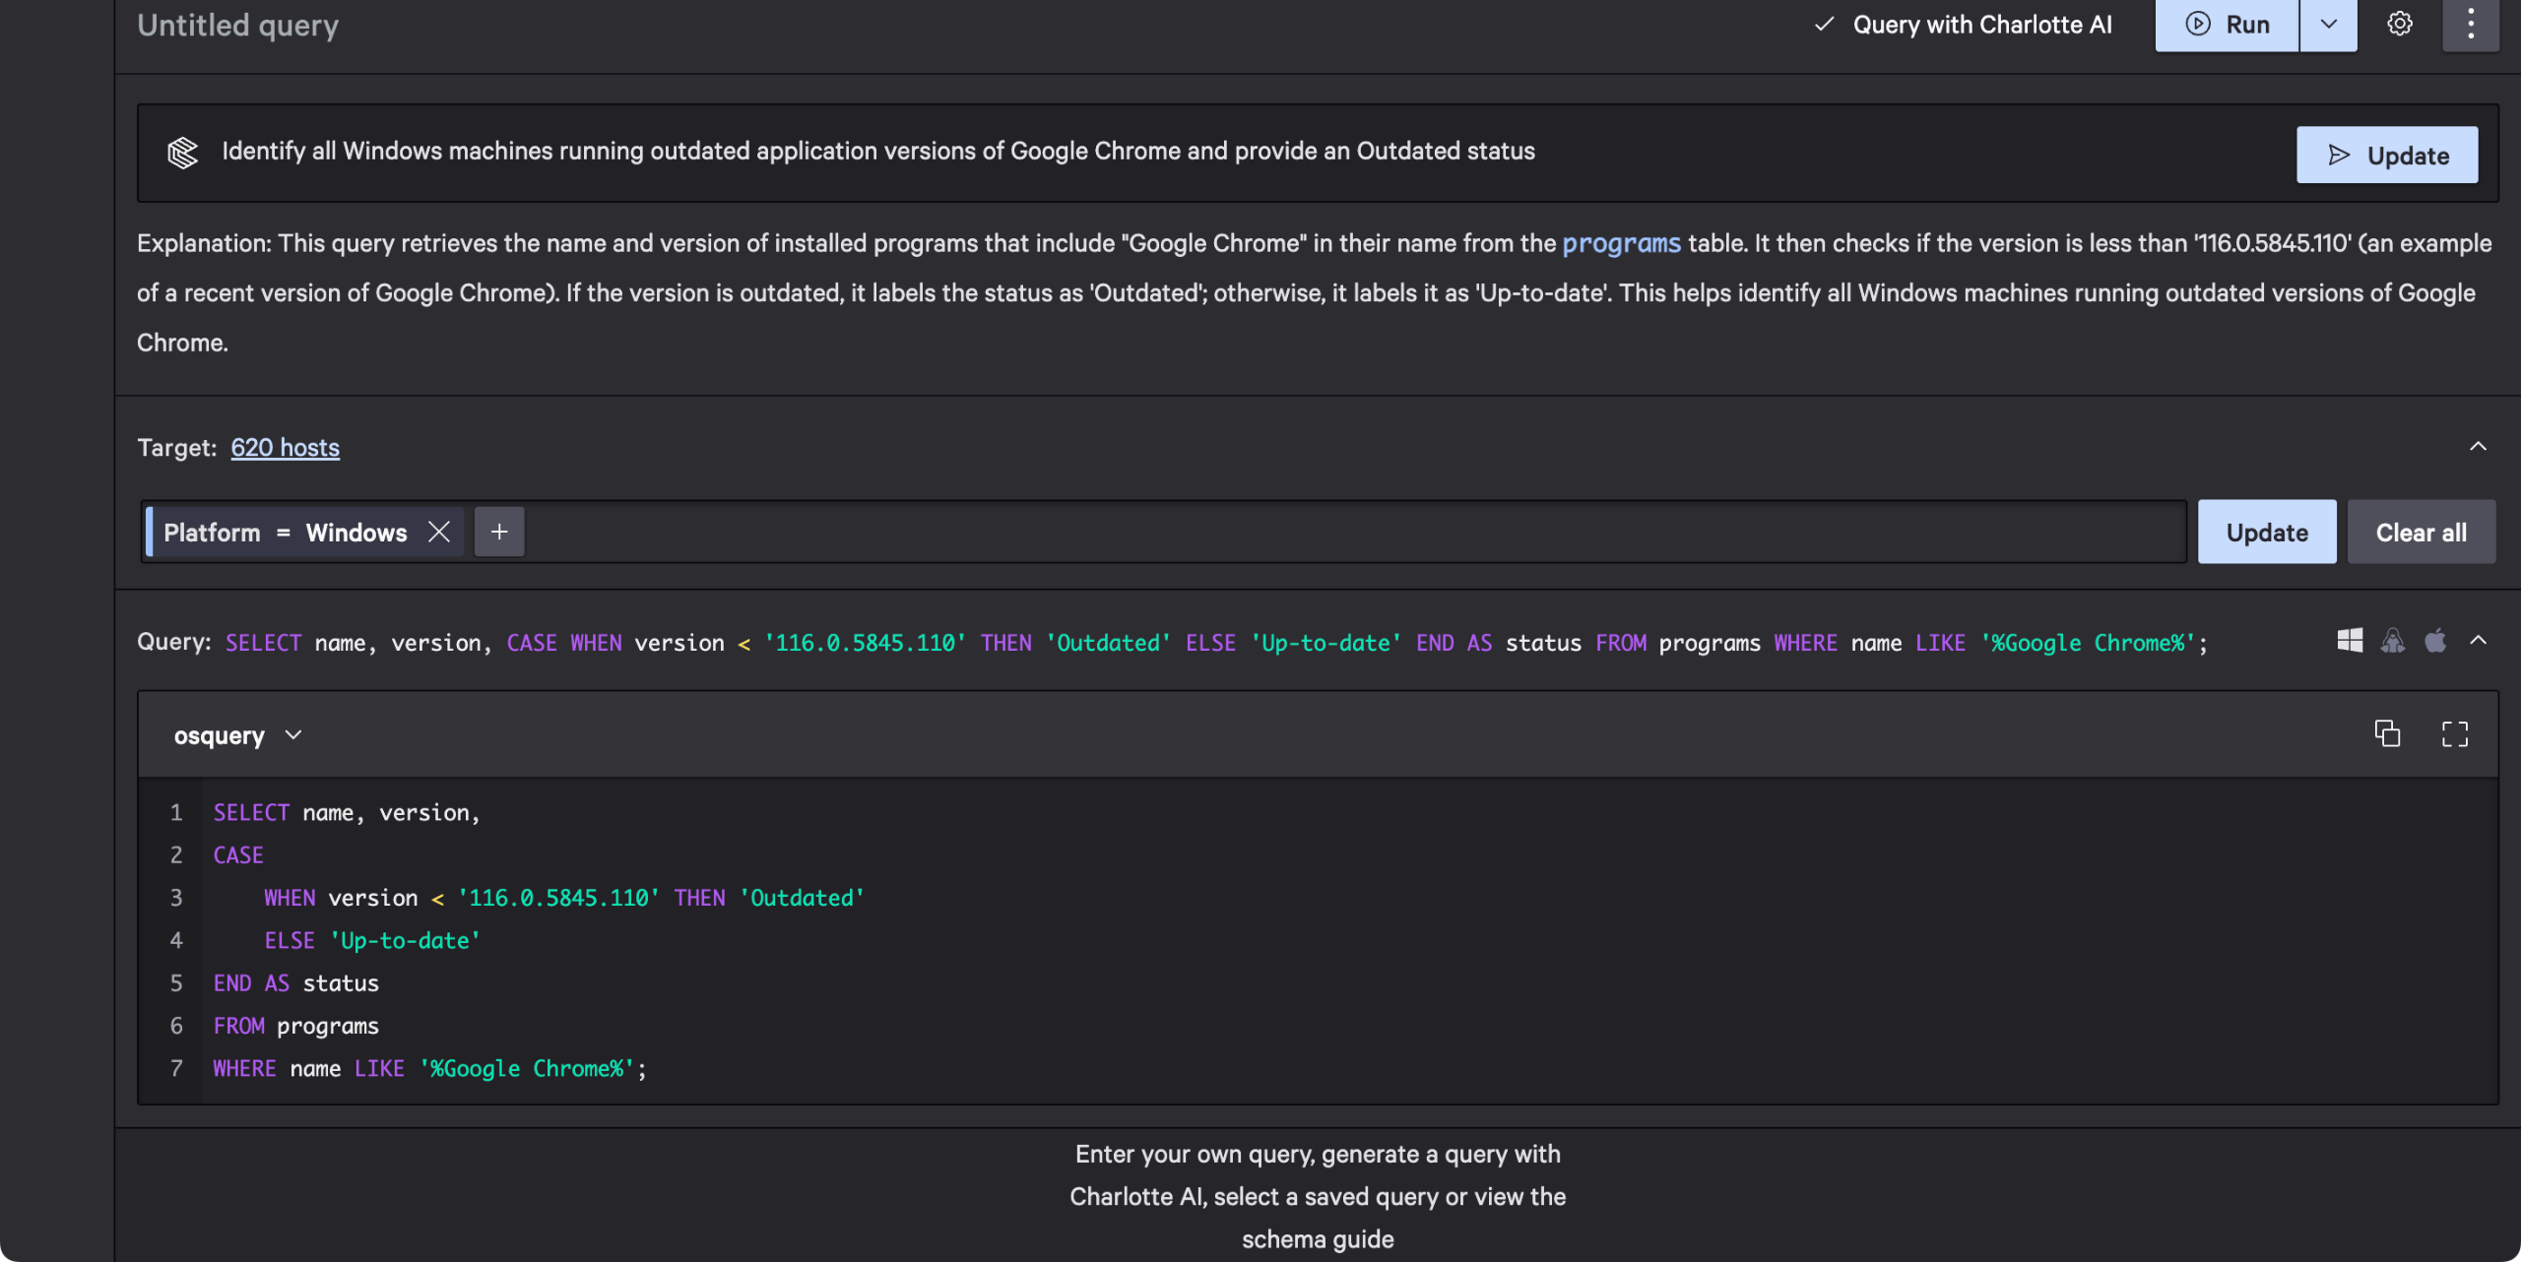The height and width of the screenshot is (1262, 2521).
Task: Click the Charlotte AI prompt logo icon
Action: (x=183, y=153)
